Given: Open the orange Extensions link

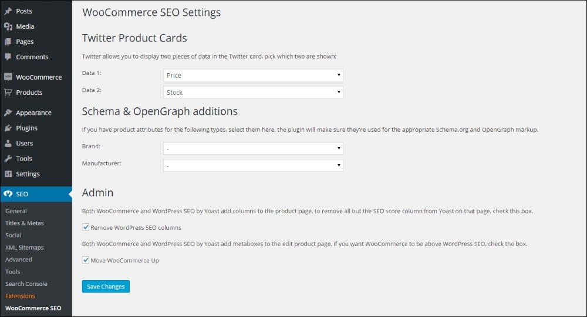Looking at the screenshot, I should point(20,296).
